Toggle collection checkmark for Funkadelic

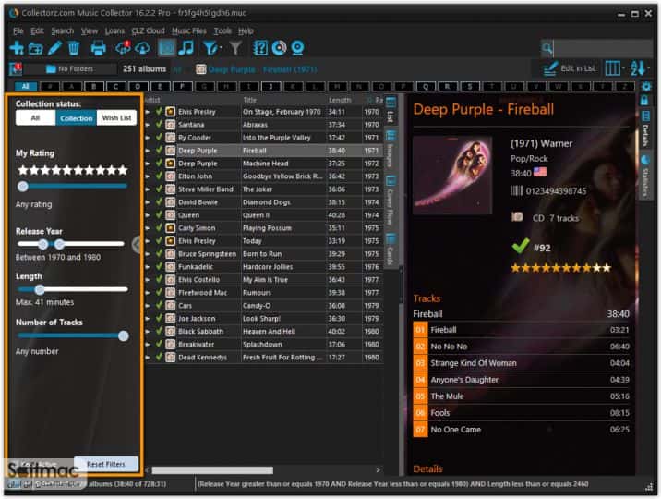[159, 266]
